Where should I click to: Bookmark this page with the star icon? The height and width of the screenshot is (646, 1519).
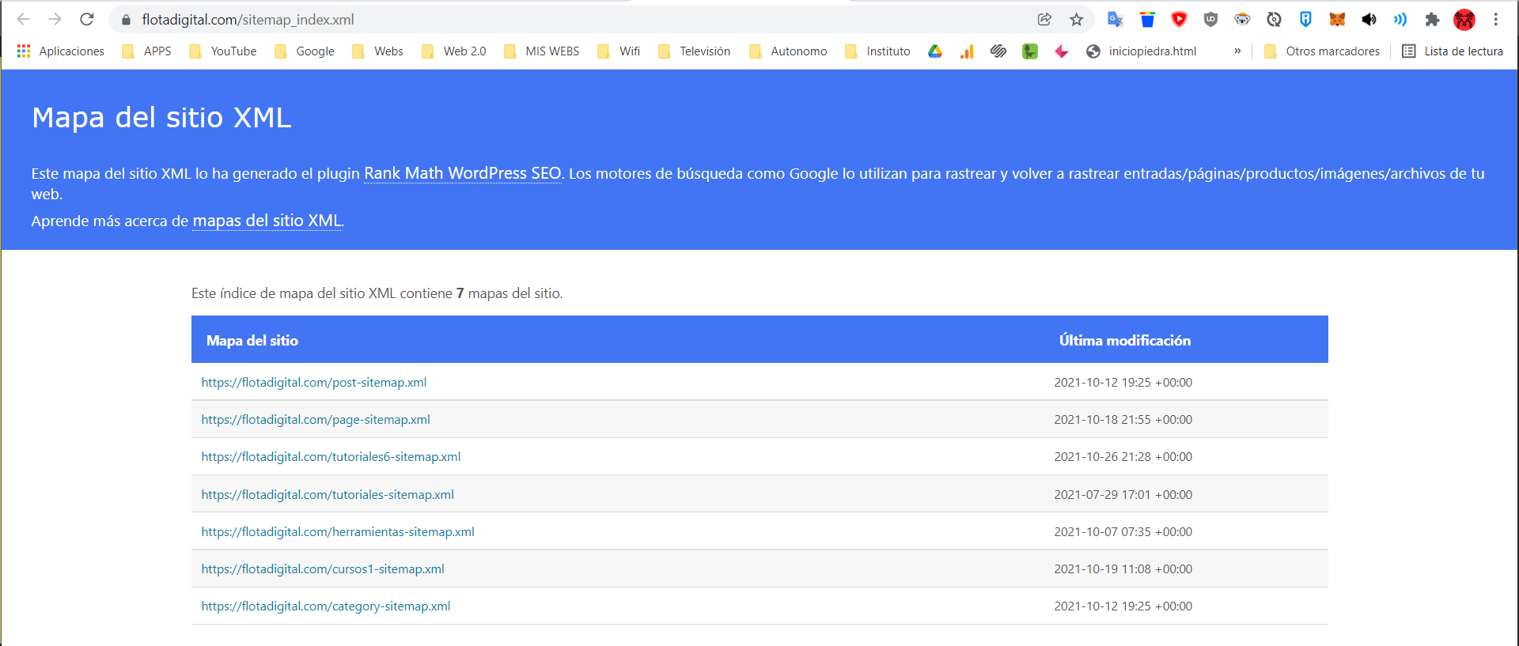click(x=1076, y=19)
